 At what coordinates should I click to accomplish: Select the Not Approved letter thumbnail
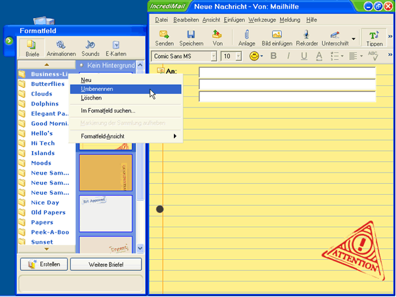point(106,214)
